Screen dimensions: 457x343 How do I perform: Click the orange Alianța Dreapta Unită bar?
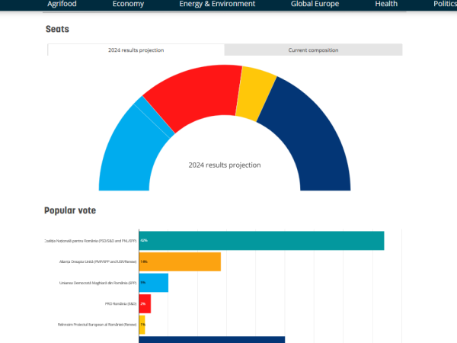coord(180,261)
